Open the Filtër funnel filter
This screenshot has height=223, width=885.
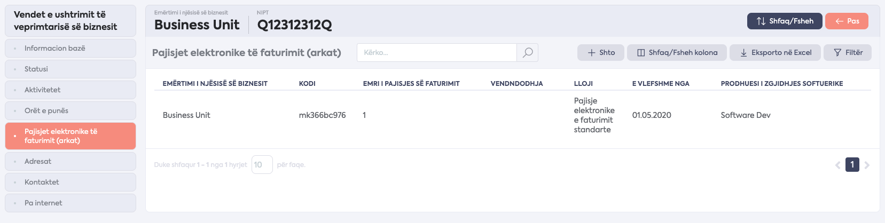[x=848, y=52]
